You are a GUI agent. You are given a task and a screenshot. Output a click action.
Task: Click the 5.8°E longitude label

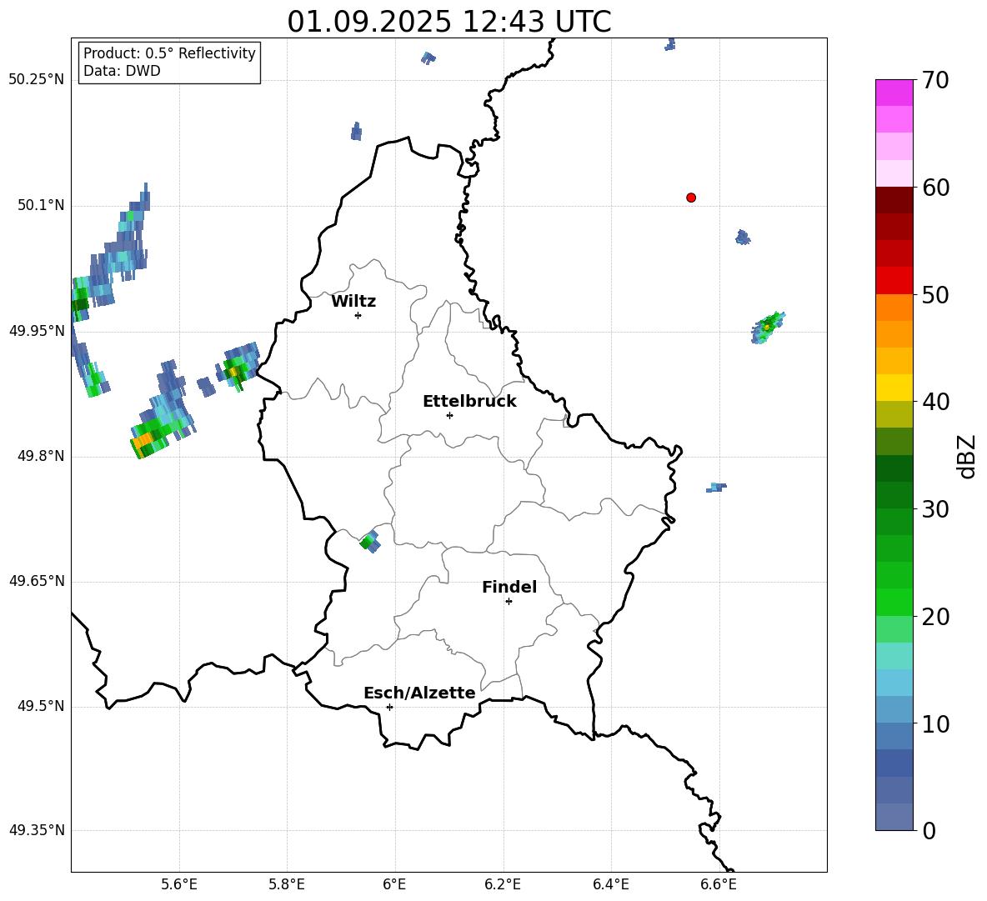[287, 884]
